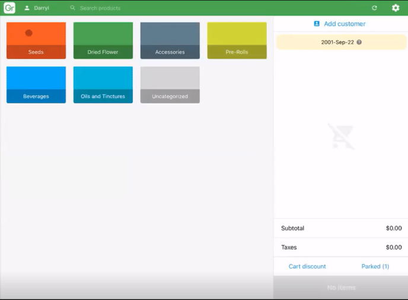Open settings via the gear icon

(x=396, y=8)
